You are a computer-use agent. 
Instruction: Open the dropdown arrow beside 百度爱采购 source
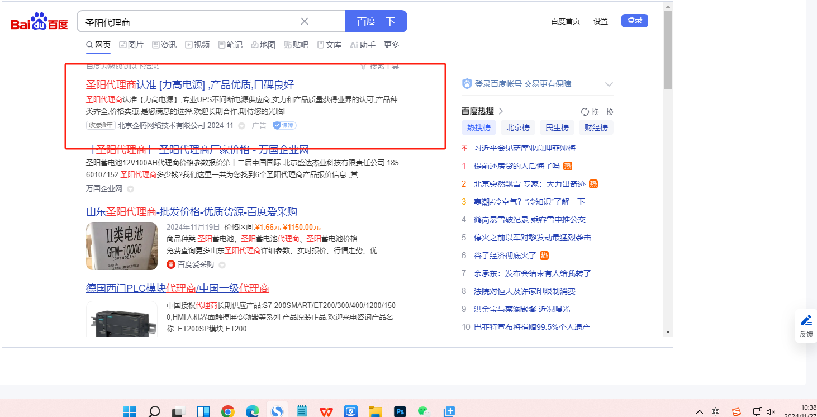point(222,265)
